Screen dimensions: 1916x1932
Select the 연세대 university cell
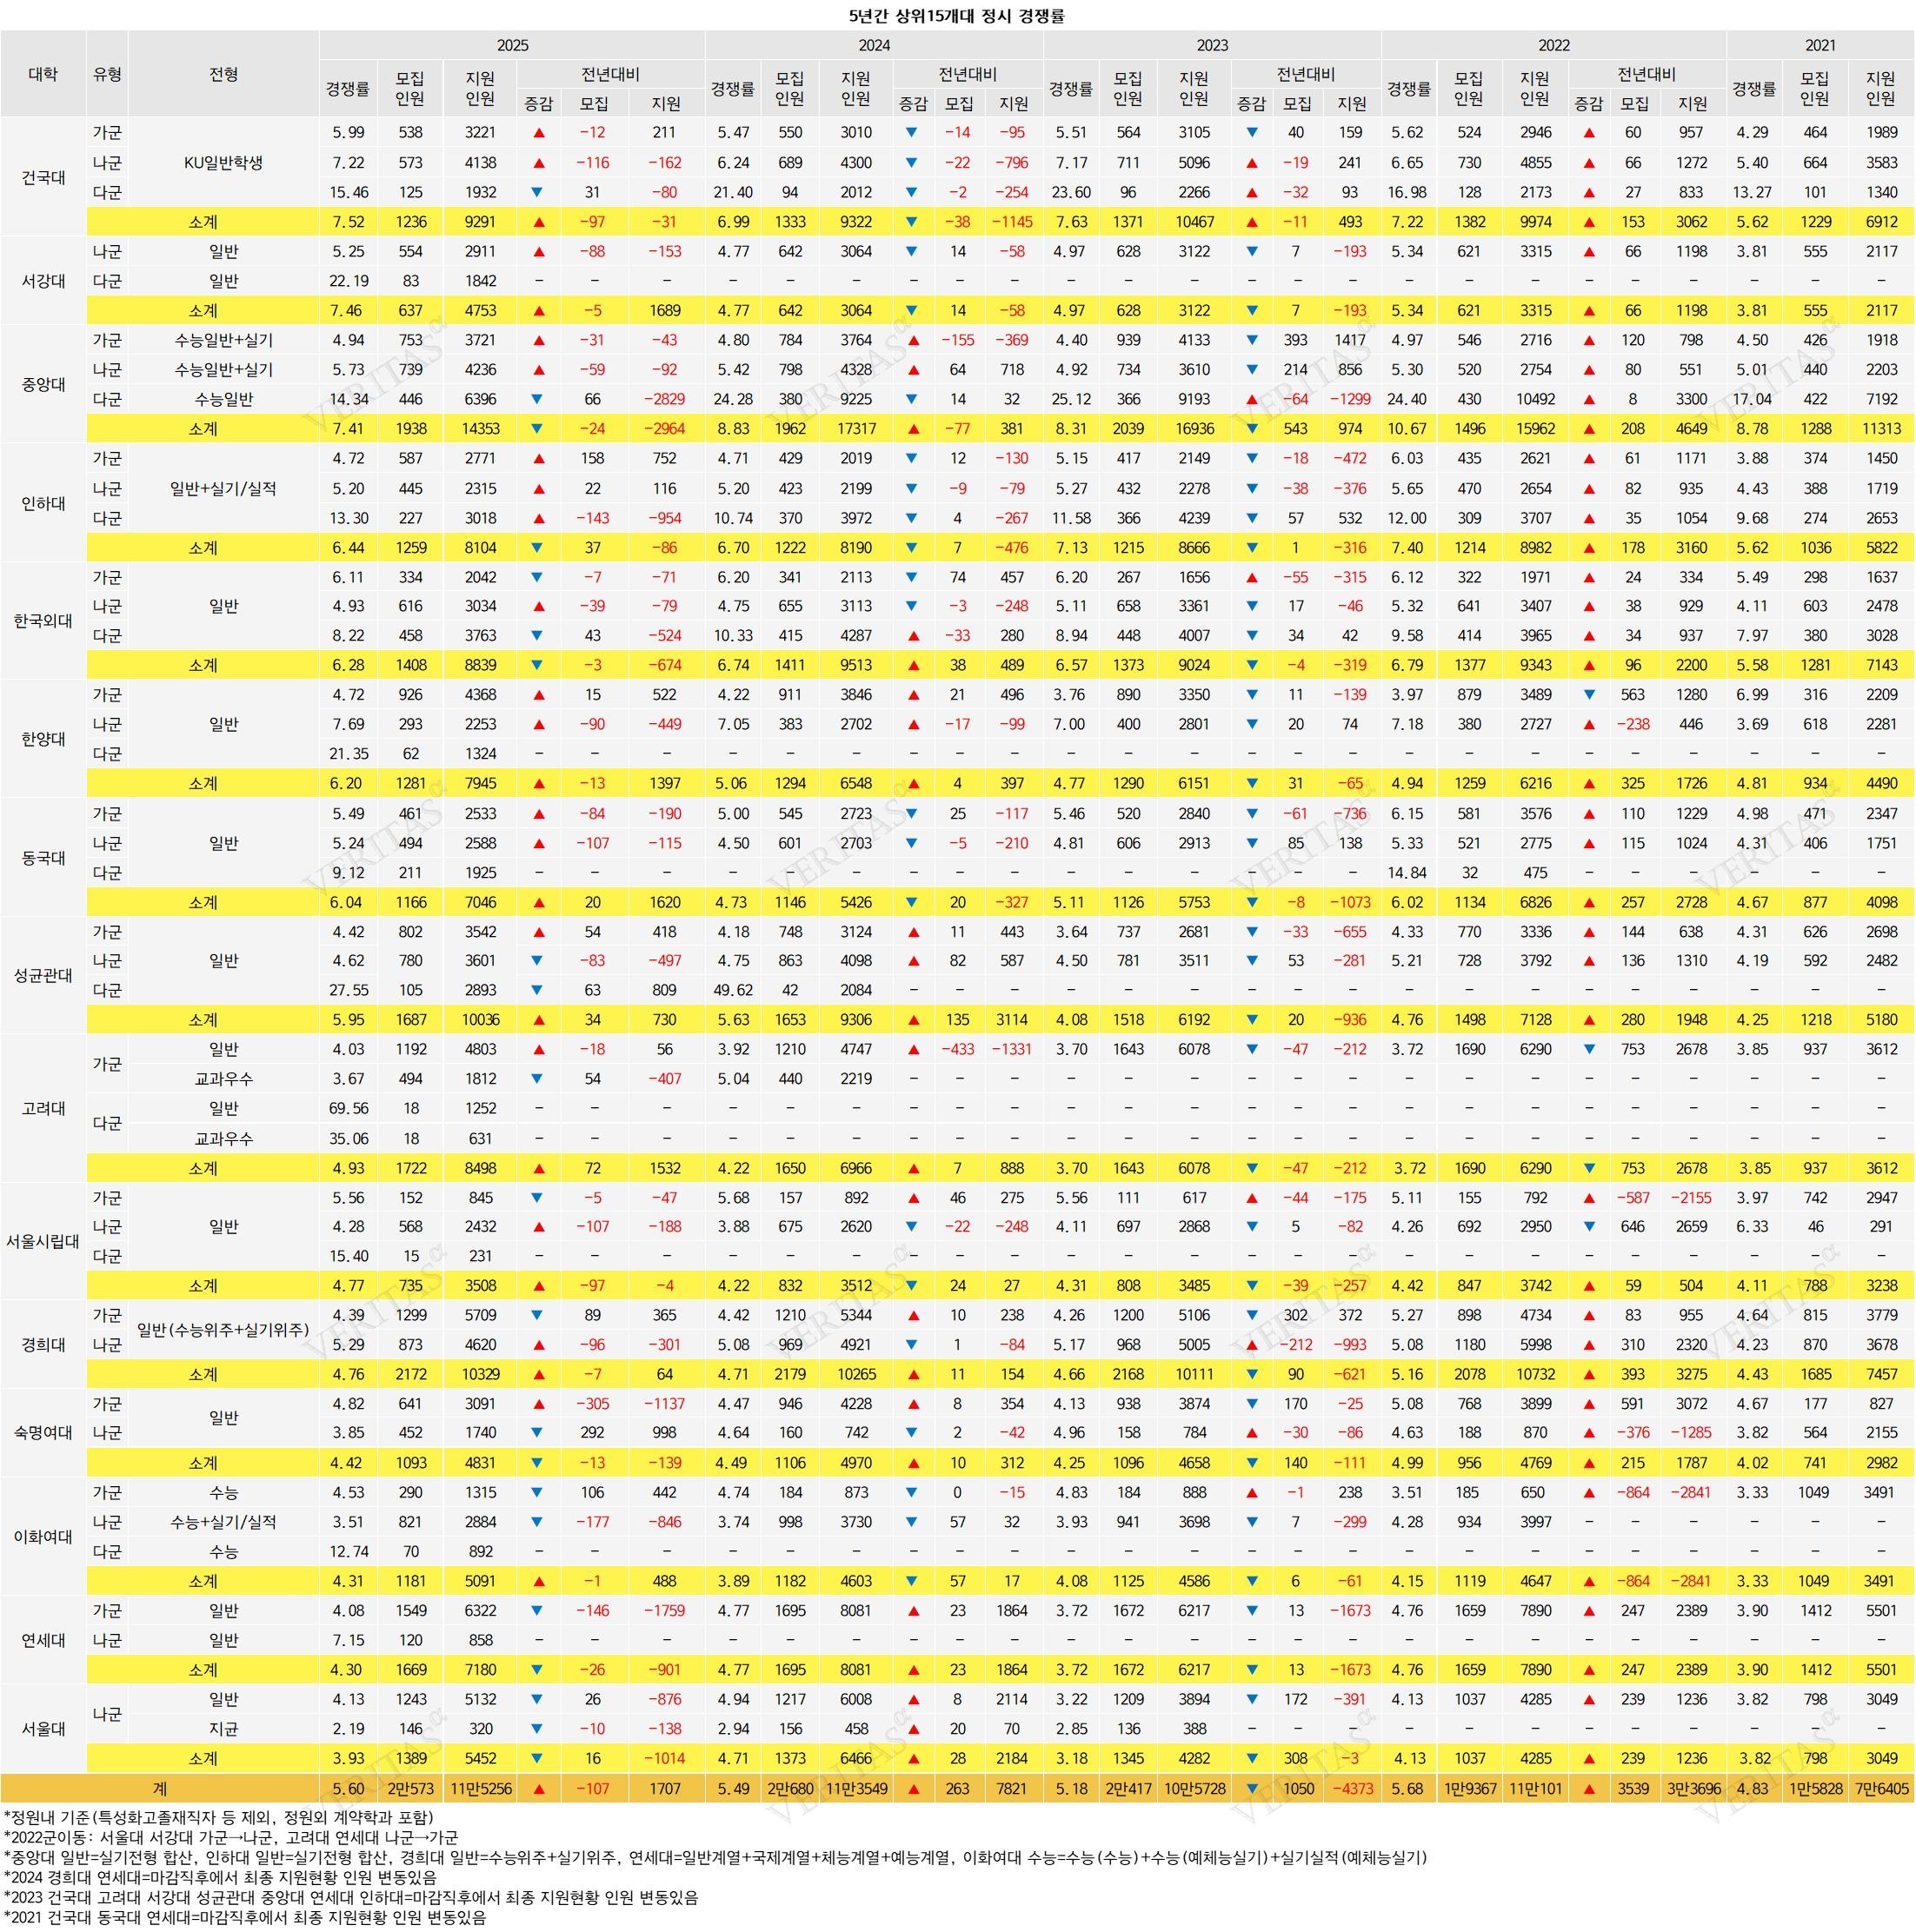(43, 1640)
